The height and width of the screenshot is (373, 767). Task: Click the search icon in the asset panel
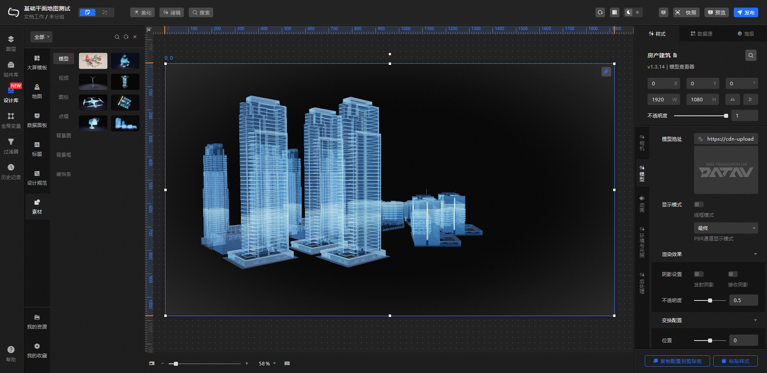click(x=117, y=37)
